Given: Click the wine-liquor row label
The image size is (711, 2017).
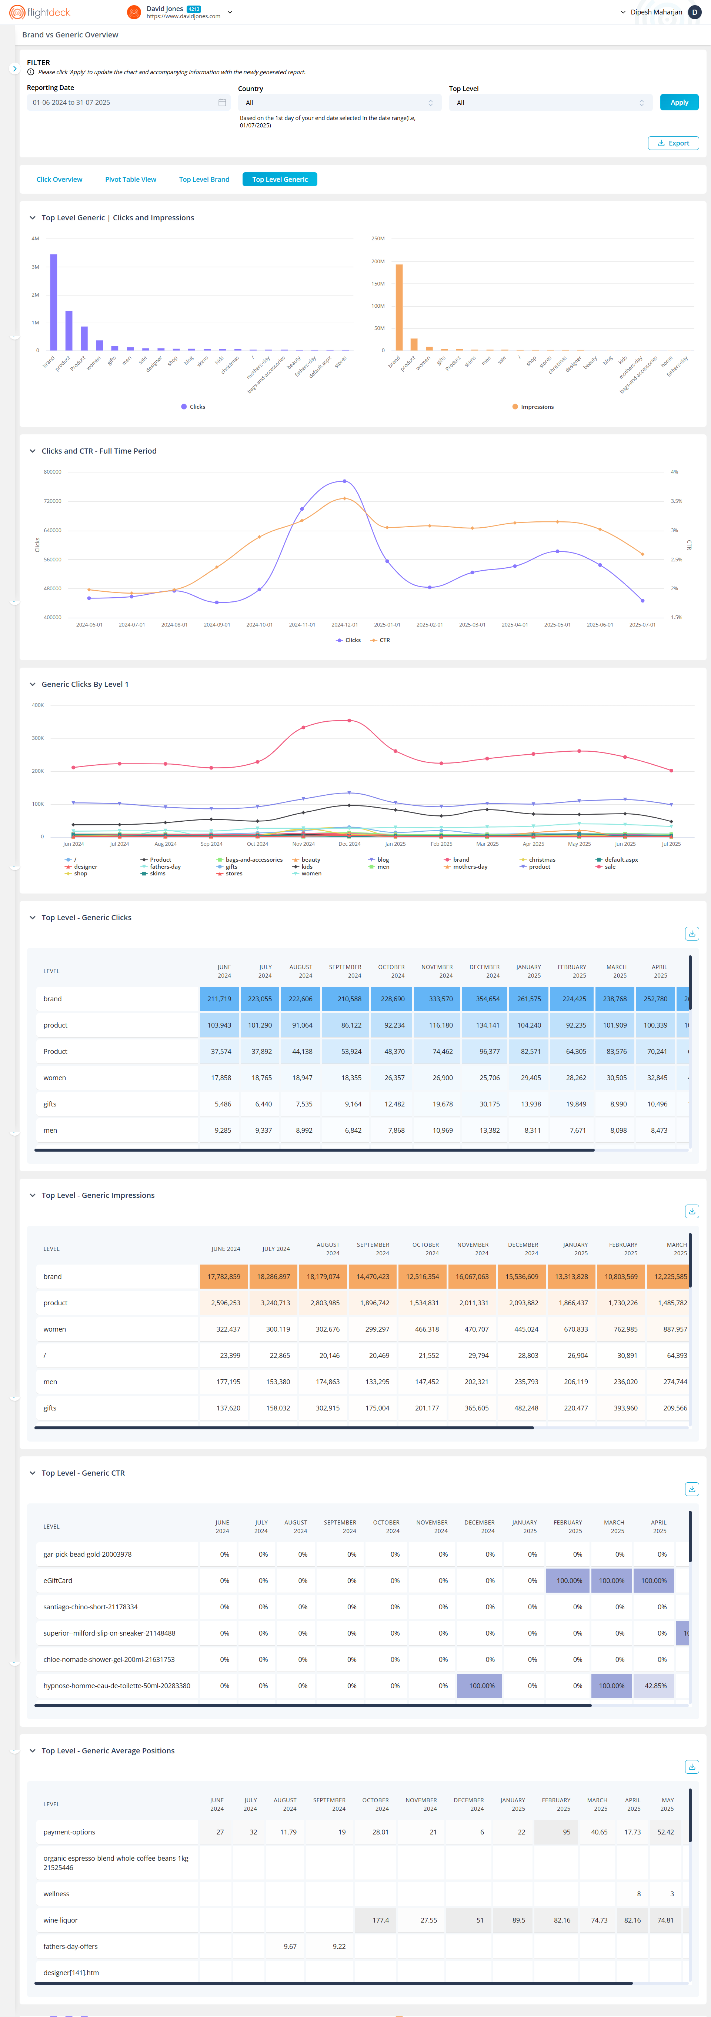Looking at the screenshot, I should (x=60, y=1920).
